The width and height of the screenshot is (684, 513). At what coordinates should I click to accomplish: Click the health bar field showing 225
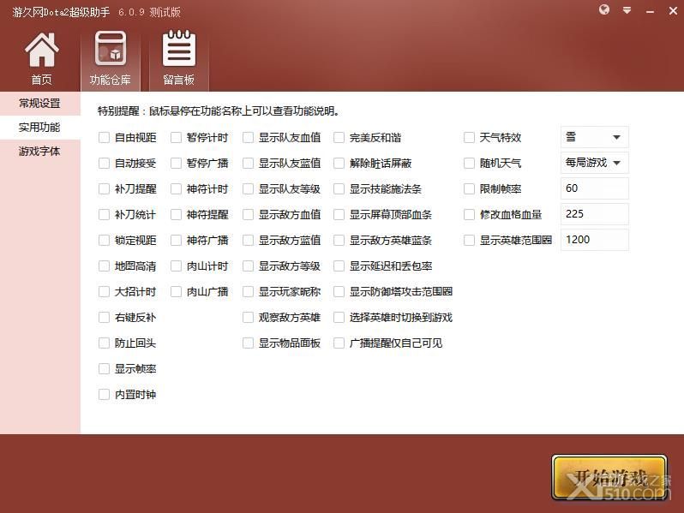point(594,214)
